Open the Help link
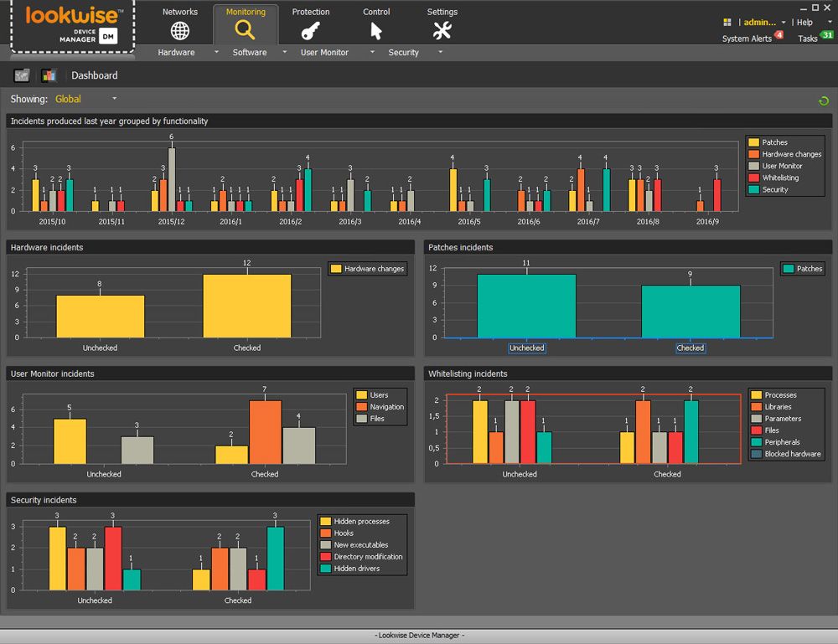 click(804, 23)
